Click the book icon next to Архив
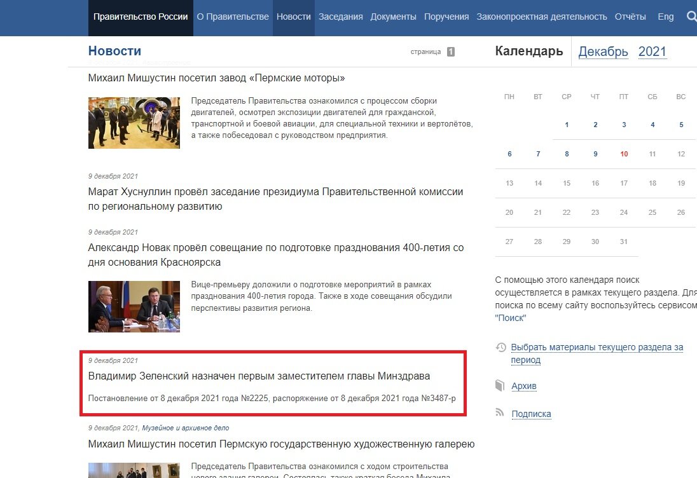697x478 pixels. coord(500,386)
